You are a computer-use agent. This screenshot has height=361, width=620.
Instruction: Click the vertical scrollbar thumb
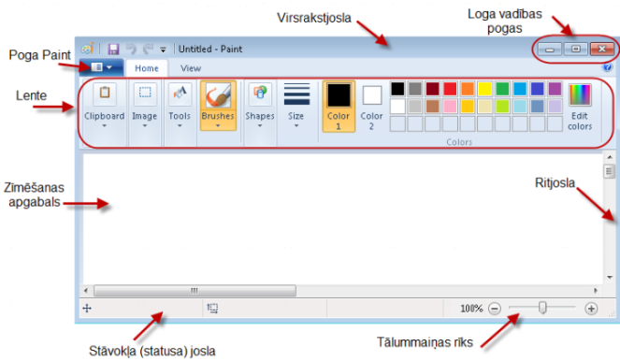point(610,171)
